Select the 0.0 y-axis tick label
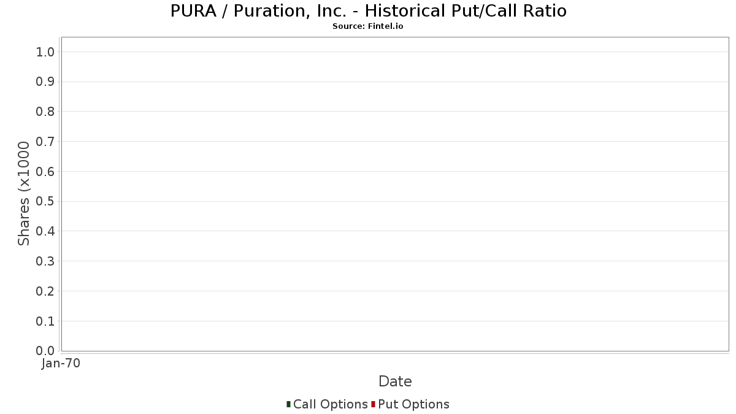The image size is (736, 414). [46, 351]
